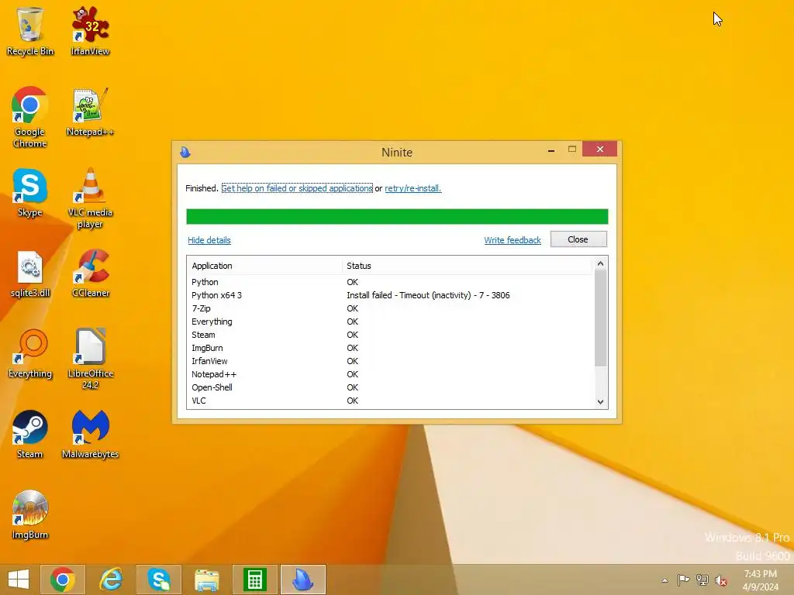The width and height of the screenshot is (794, 595).
Task: Select the Python x64 3 row
Action: (391, 295)
